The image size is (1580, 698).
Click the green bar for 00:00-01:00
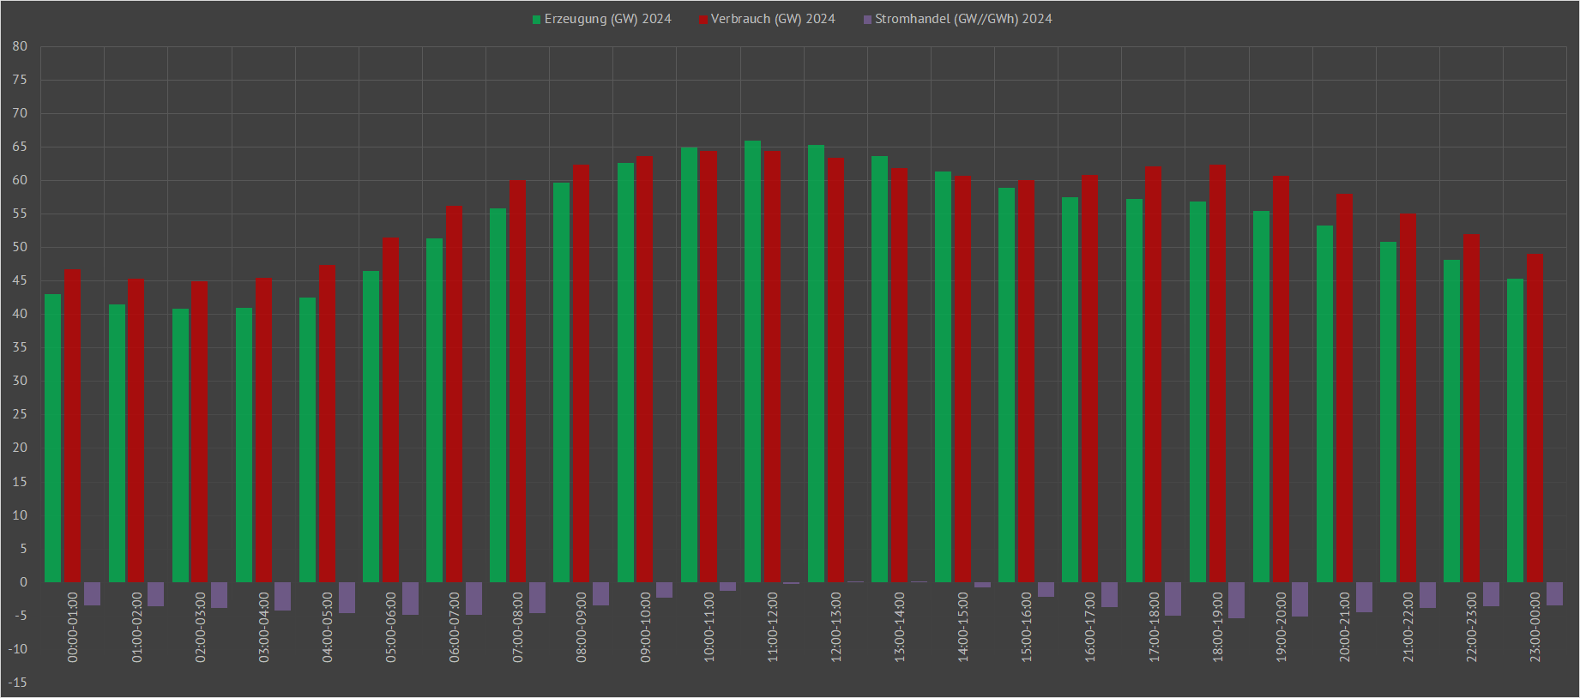point(53,437)
